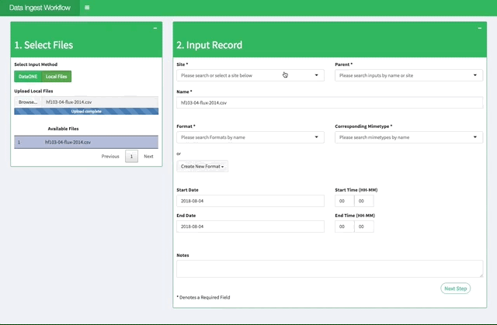Open the Site dropdown
The height and width of the screenshot is (325, 497).
pos(249,75)
